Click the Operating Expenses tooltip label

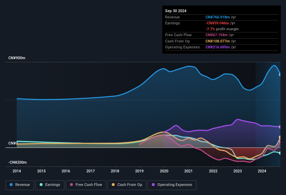click(x=183, y=47)
